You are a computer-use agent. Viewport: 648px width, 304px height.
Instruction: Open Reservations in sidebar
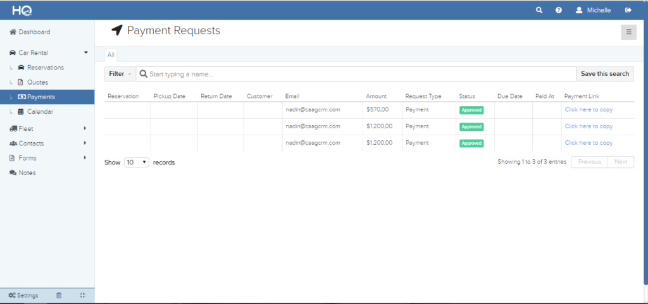[x=41, y=67]
